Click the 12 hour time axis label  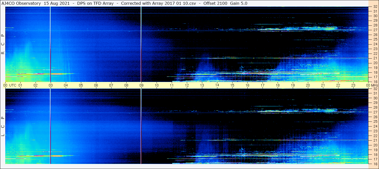(x=187, y=85)
